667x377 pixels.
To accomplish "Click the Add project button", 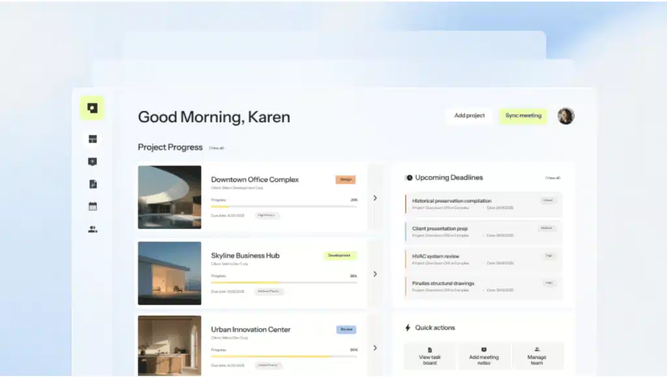I will point(469,116).
